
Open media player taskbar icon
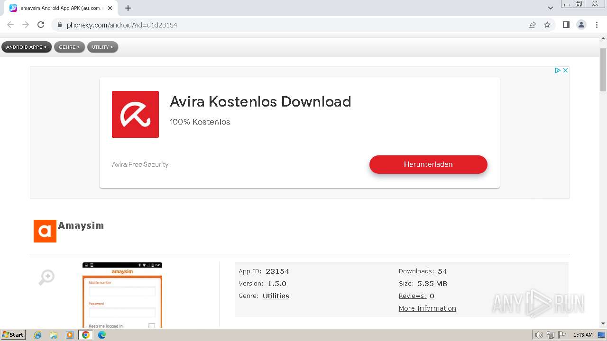click(x=70, y=335)
